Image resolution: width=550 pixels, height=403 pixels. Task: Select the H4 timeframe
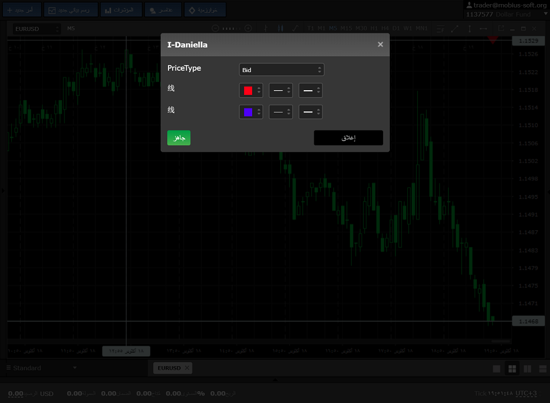pyautogui.click(x=385, y=29)
